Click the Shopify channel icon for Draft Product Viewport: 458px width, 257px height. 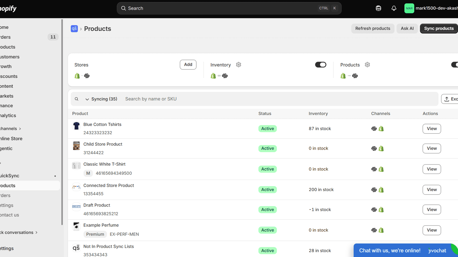click(381, 210)
